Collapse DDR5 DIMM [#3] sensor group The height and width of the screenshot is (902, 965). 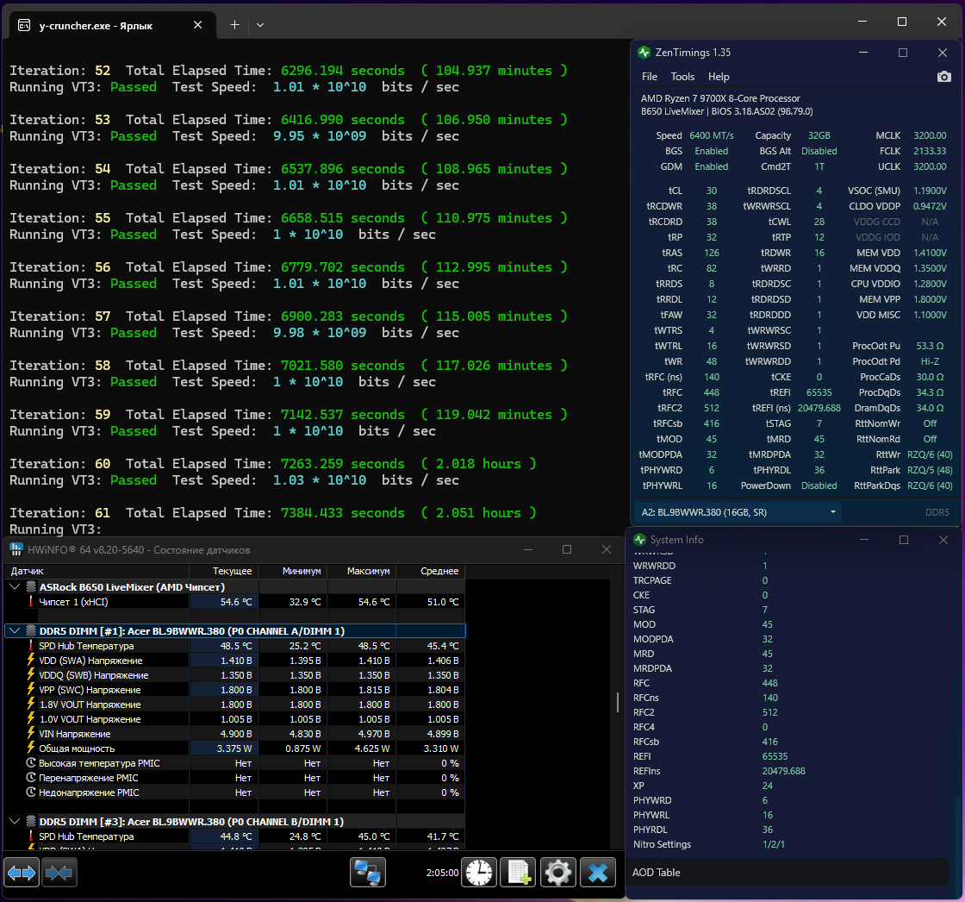(15, 821)
